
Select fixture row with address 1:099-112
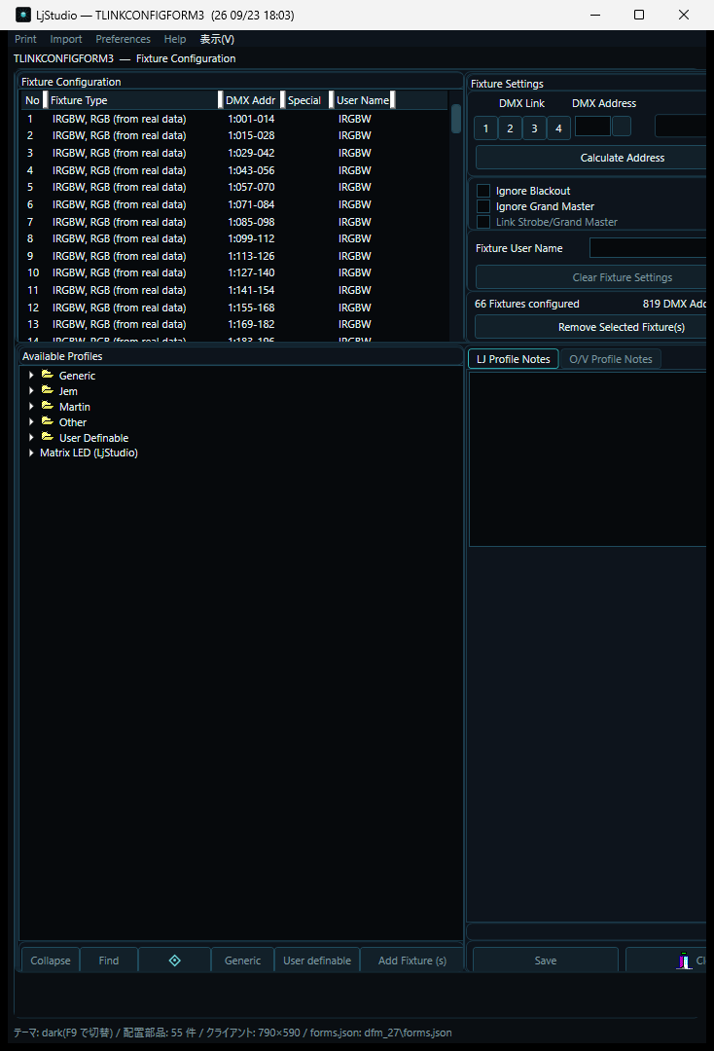[x=234, y=238]
